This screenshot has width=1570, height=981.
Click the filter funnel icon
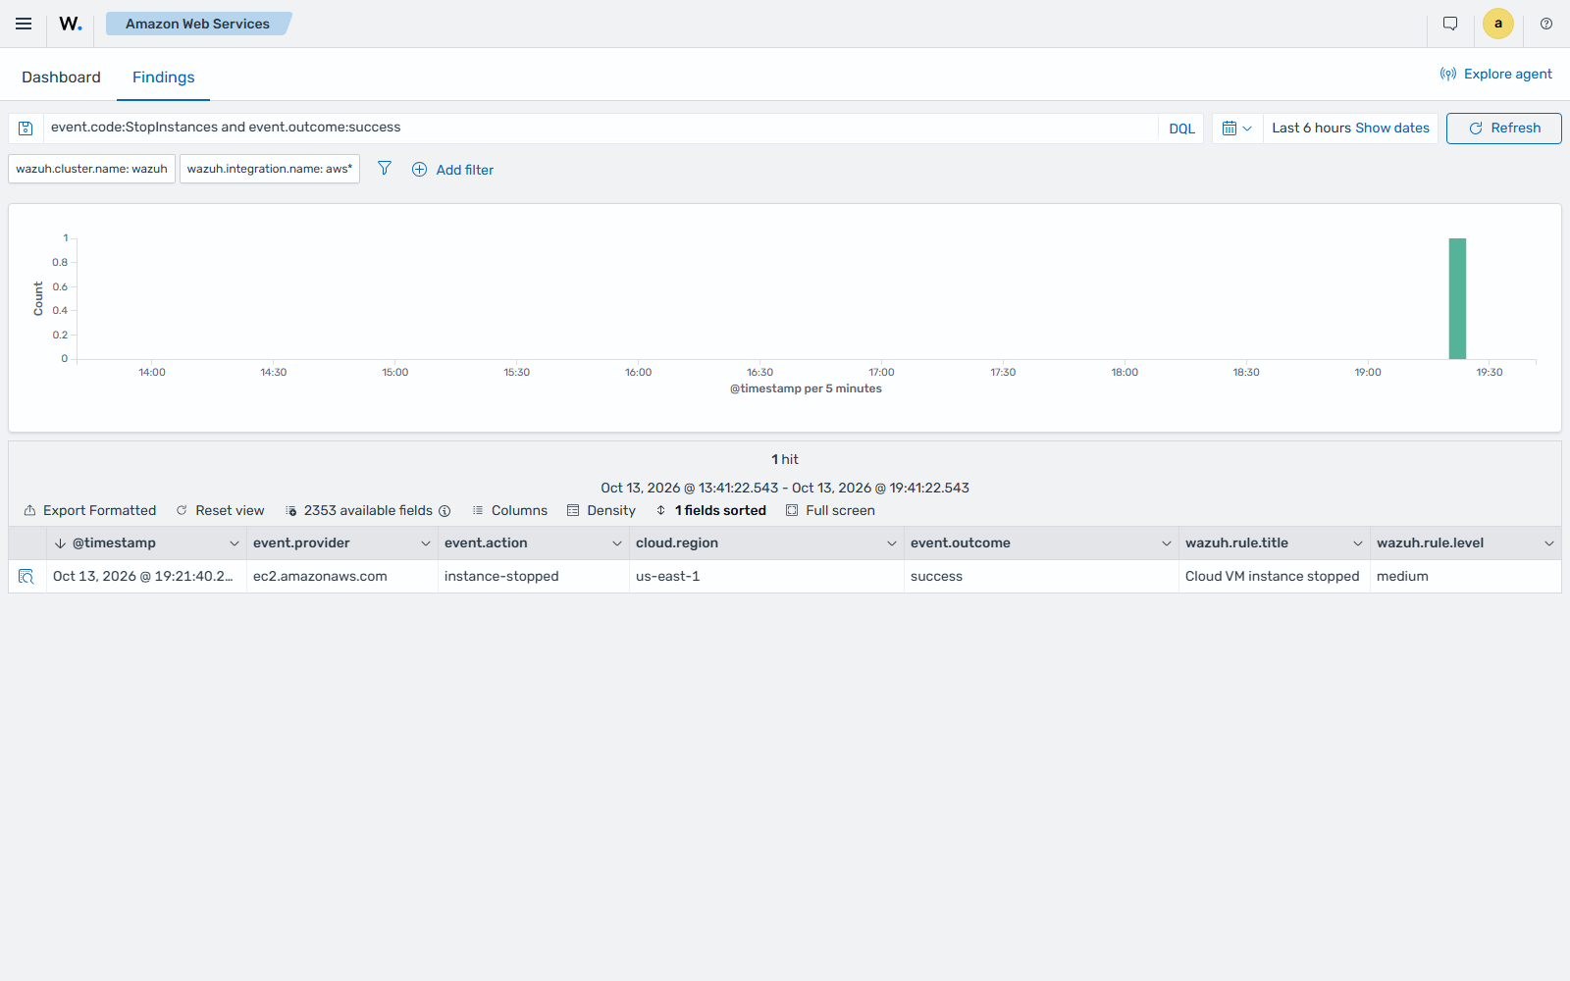pos(385,169)
